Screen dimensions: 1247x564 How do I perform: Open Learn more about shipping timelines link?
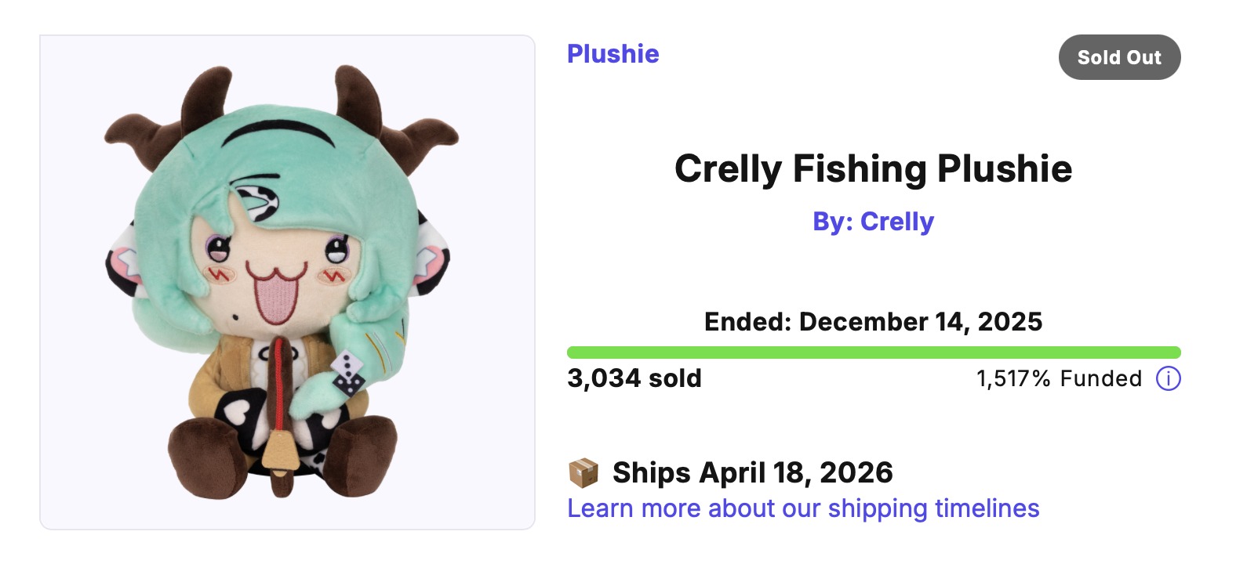pos(803,508)
